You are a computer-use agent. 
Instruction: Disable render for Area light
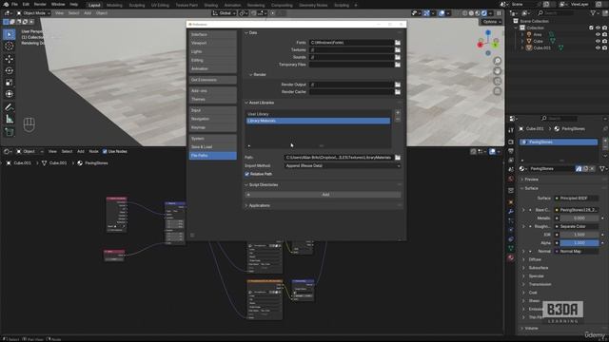point(605,34)
